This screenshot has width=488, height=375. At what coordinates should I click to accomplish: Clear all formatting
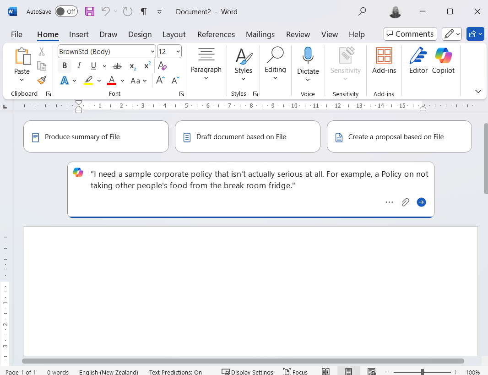click(x=162, y=66)
